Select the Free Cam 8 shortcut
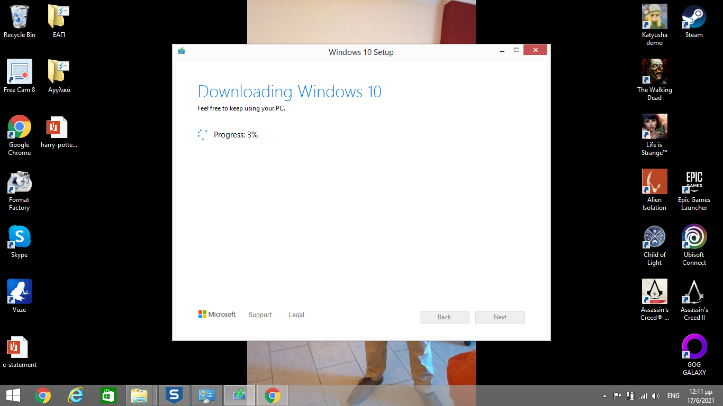Viewport: 723px width, 406px height. (x=20, y=76)
